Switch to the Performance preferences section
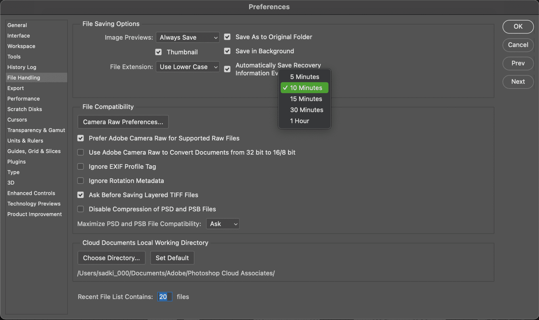 click(x=23, y=99)
